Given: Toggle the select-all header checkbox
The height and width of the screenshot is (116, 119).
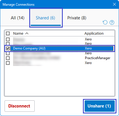Looking at the screenshot, I should pos(8,33).
